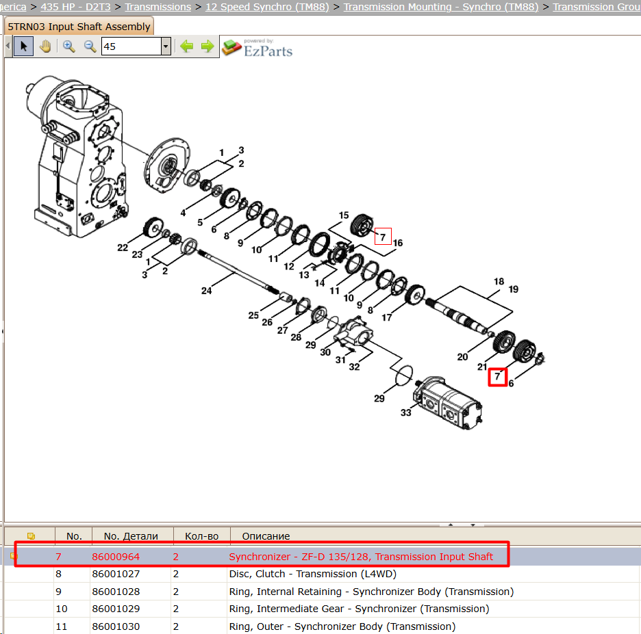Screen dimensions: 641x634
Task: Zoom out with the minus magnifier
Action: pos(90,47)
